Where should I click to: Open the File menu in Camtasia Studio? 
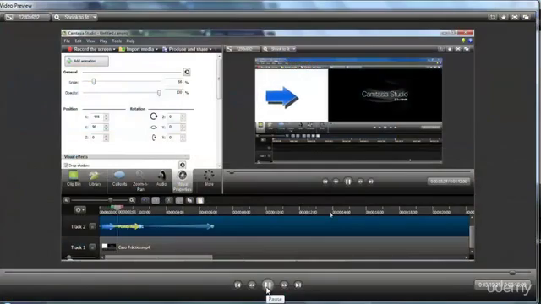pyautogui.click(x=67, y=41)
